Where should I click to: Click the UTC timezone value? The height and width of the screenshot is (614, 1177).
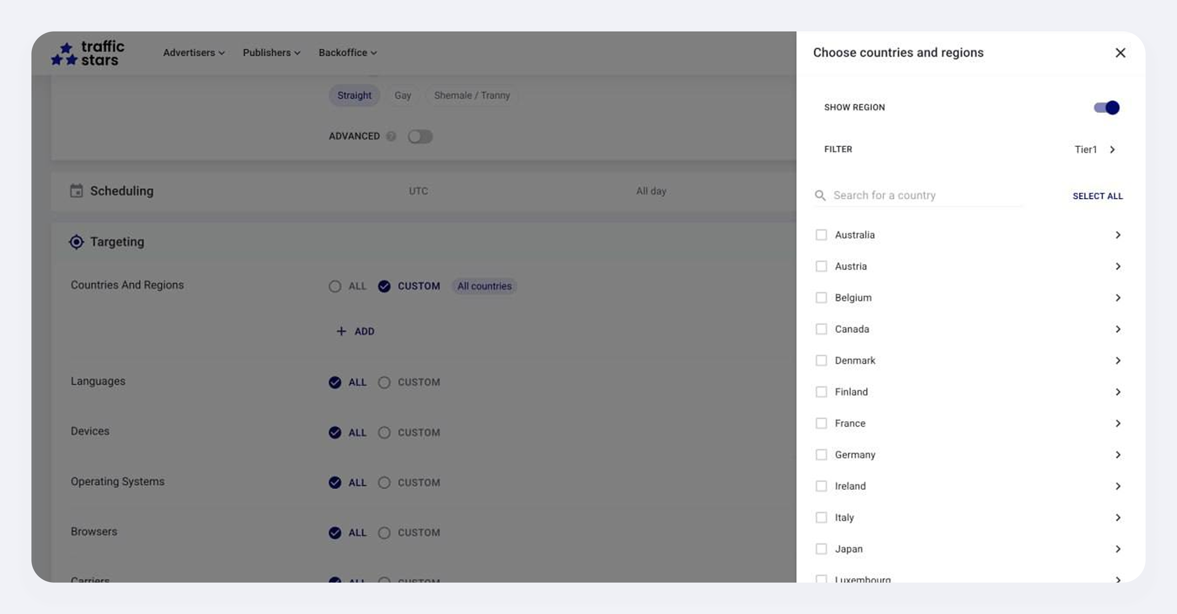pos(418,191)
